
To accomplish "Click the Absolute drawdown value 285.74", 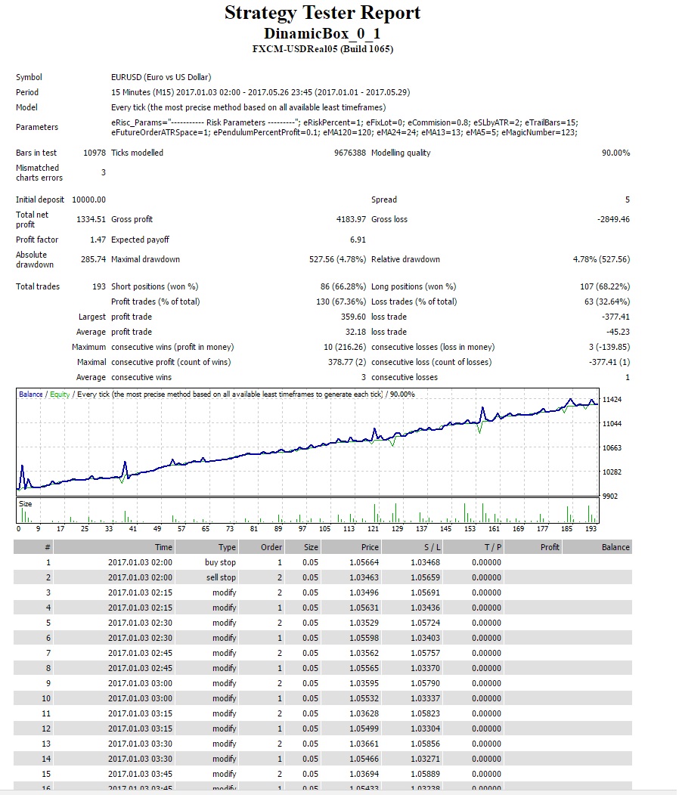I will click(93, 260).
